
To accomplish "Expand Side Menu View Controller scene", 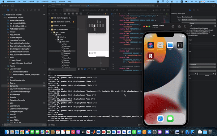I will point(50,22).
